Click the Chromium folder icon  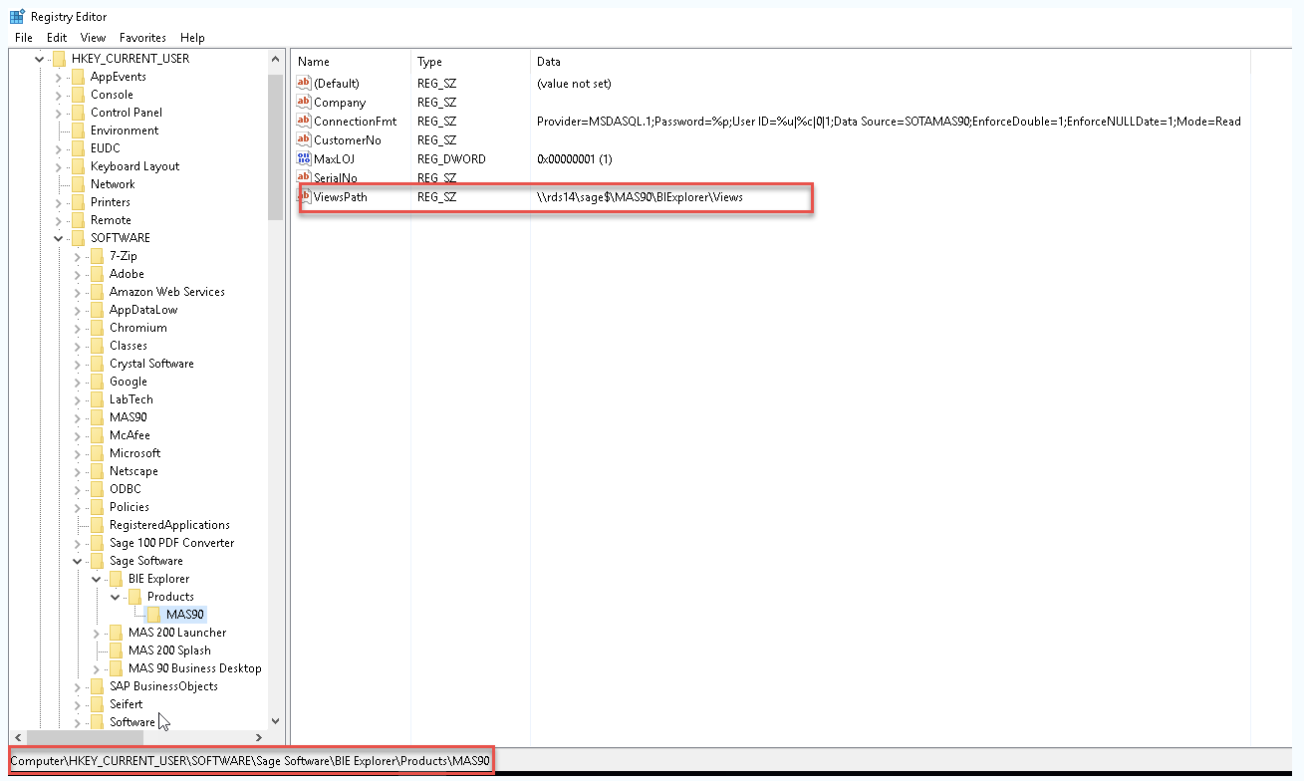97,328
